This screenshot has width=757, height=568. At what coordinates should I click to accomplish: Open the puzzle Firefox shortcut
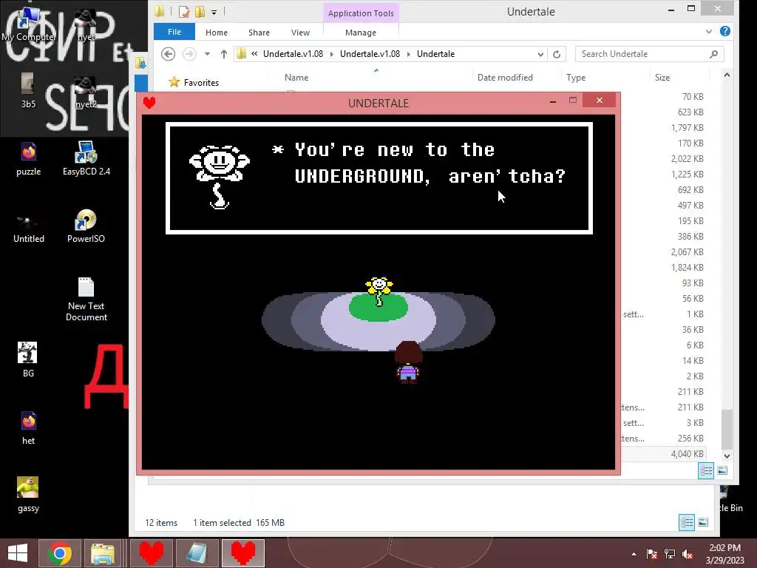point(29,160)
